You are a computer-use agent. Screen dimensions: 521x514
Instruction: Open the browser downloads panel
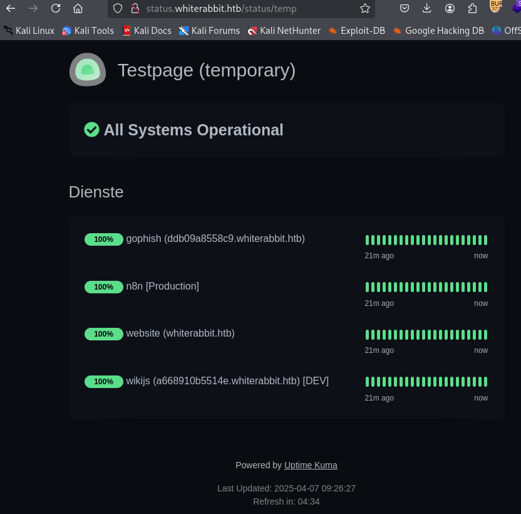pos(427,9)
